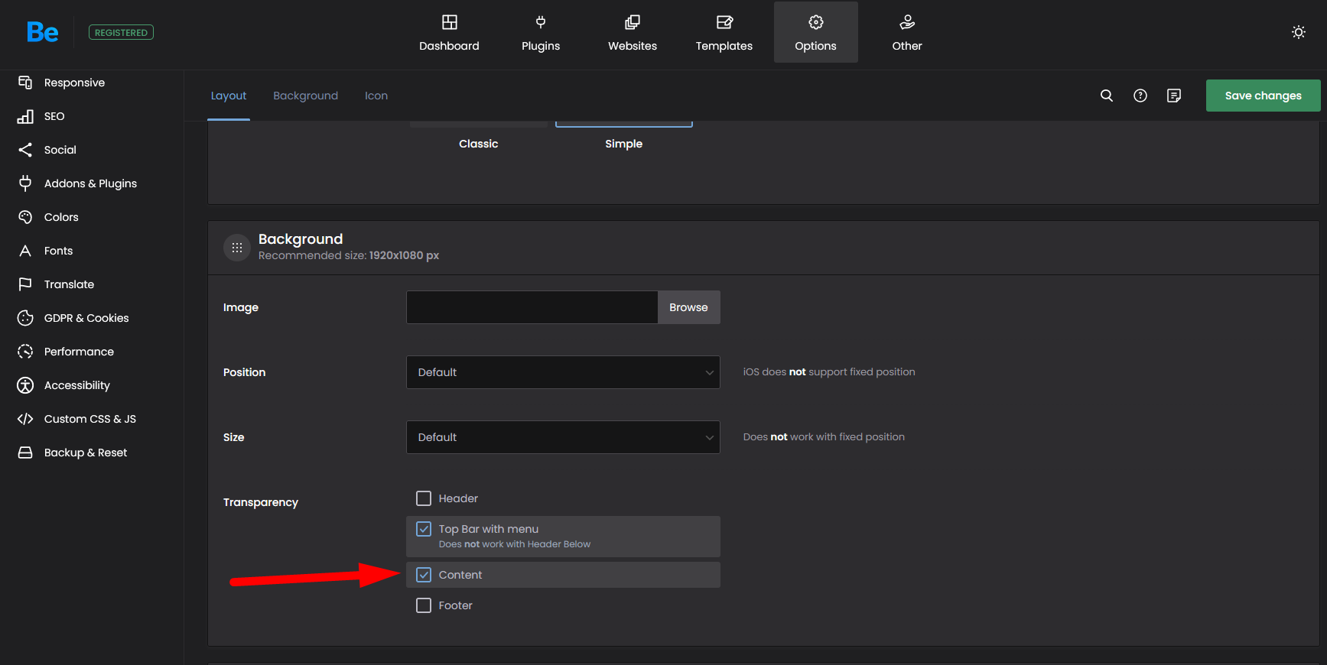
Task: Click the Colors palette icon
Action: tap(25, 217)
